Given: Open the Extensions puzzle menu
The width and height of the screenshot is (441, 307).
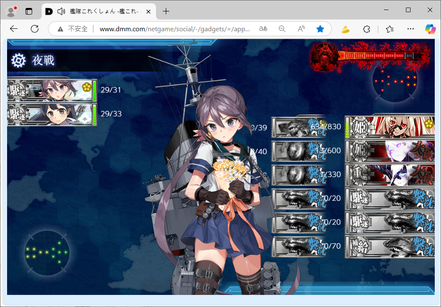Looking at the screenshot, I should coord(366,29).
